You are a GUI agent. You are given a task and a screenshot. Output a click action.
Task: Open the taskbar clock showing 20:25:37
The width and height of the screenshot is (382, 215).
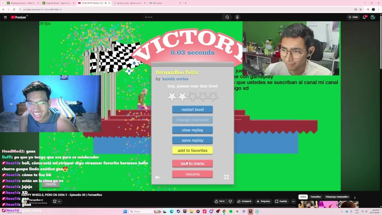[375, 211]
